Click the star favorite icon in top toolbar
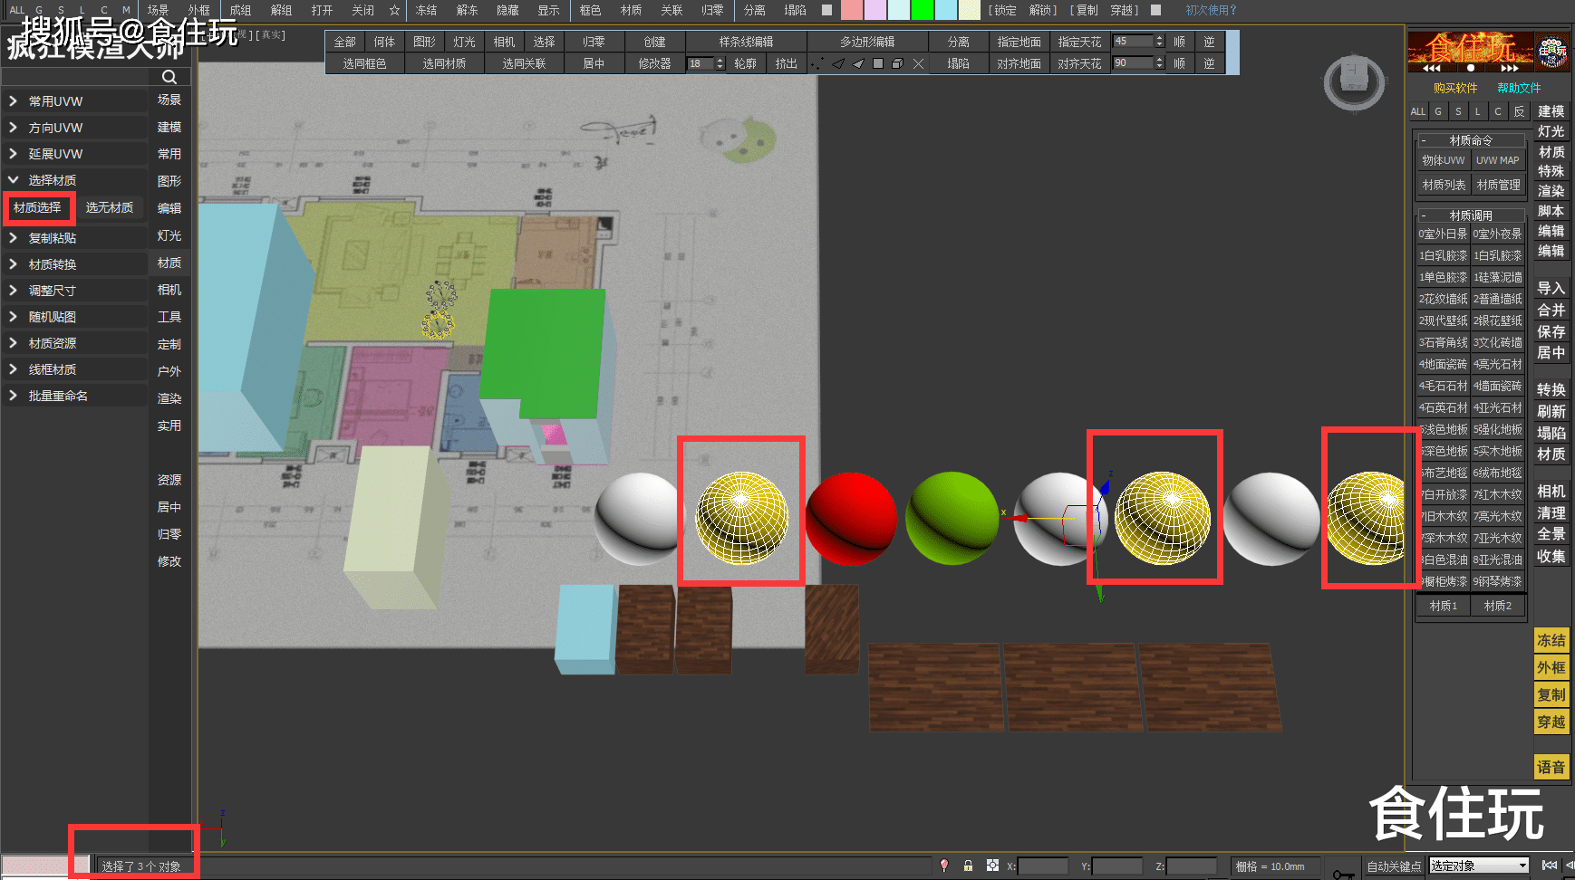Image resolution: width=1575 pixels, height=880 pixels. tap(394, 10)
